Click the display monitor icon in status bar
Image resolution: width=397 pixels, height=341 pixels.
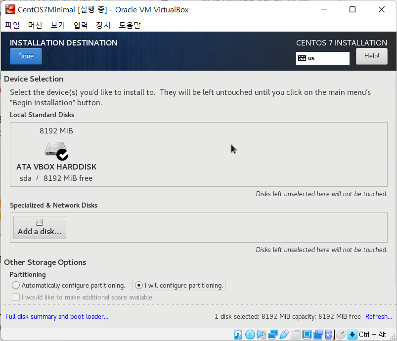coord(307,335)
